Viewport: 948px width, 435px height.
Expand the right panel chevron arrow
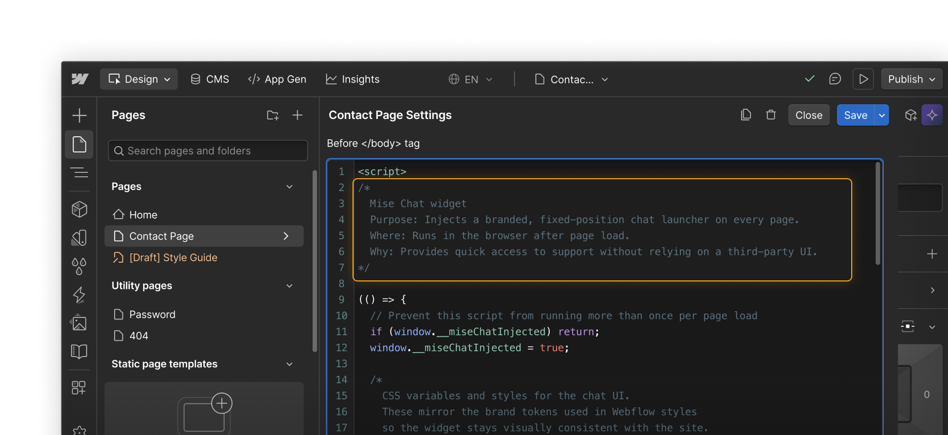[932, 290]
